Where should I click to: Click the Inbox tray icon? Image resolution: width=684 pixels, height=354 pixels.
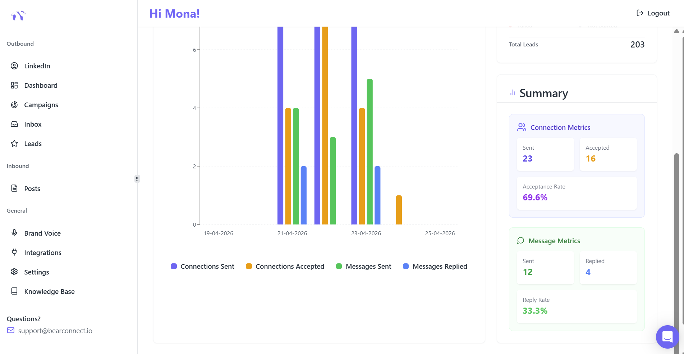click(x=14, y=124)
